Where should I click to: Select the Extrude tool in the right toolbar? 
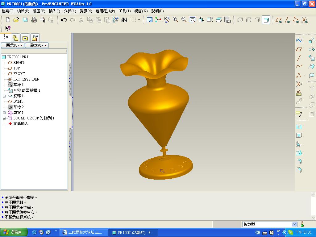pos(312,41)
